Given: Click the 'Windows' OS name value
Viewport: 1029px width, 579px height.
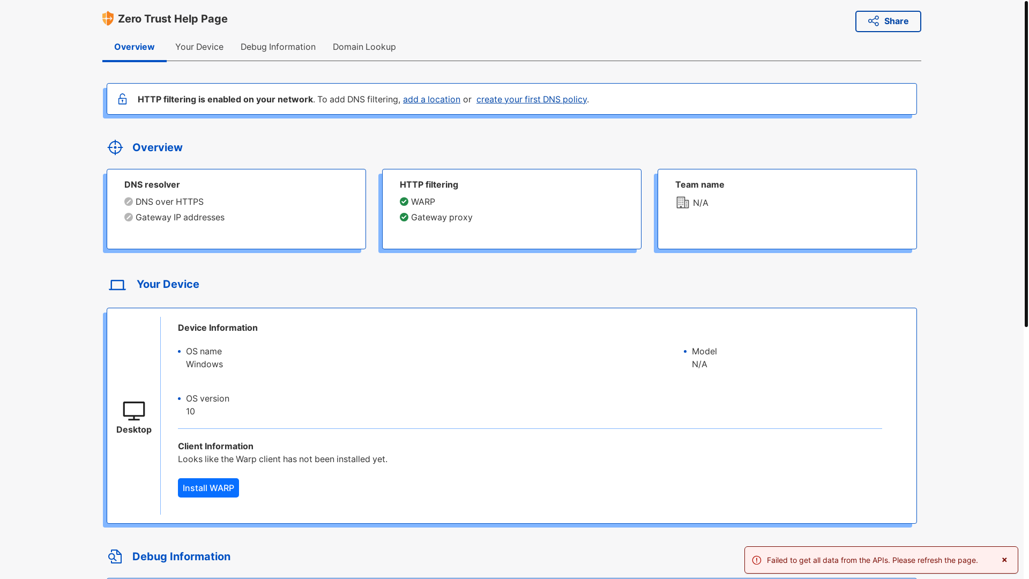Looking at the screenshot, I should pyautogui.click(x=204, y=364).
